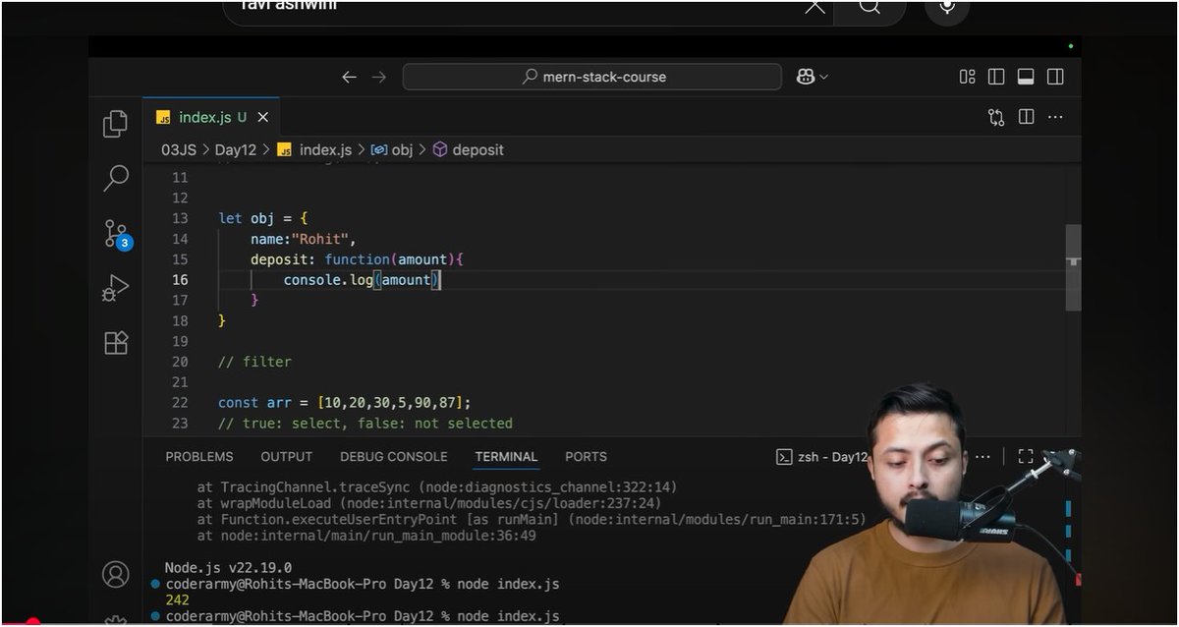The image size is (1179, 627).
Task: Open terminal panel ellipsis menu
Action: 982,457
